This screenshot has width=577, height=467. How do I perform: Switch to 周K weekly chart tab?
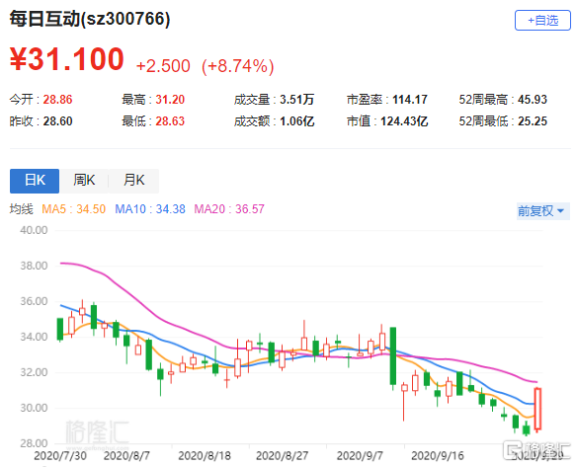click(x=84, y=181)
